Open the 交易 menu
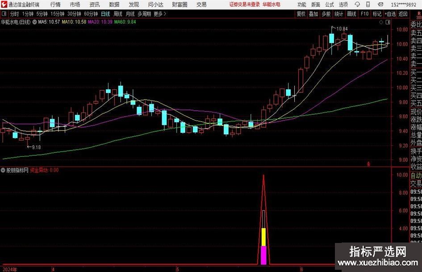 pos(201,4)
